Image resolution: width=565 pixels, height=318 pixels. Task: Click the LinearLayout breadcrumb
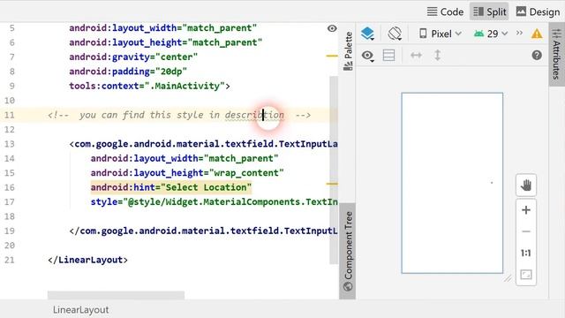(x=80, y=310)
